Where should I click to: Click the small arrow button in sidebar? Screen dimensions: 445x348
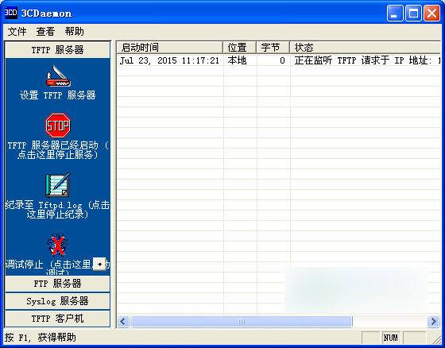tap(99, 264)
